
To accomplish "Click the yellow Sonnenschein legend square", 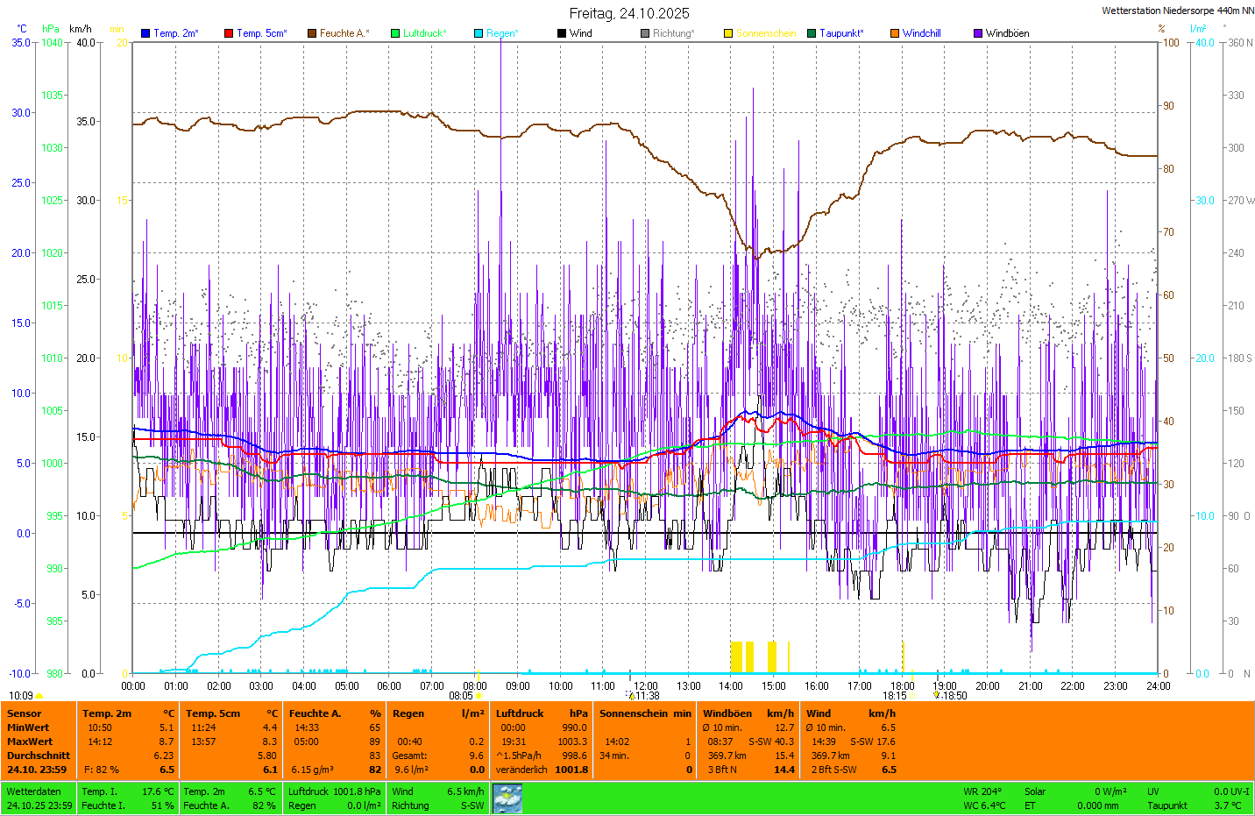I will pyautogui.click(x=728, y=33).
